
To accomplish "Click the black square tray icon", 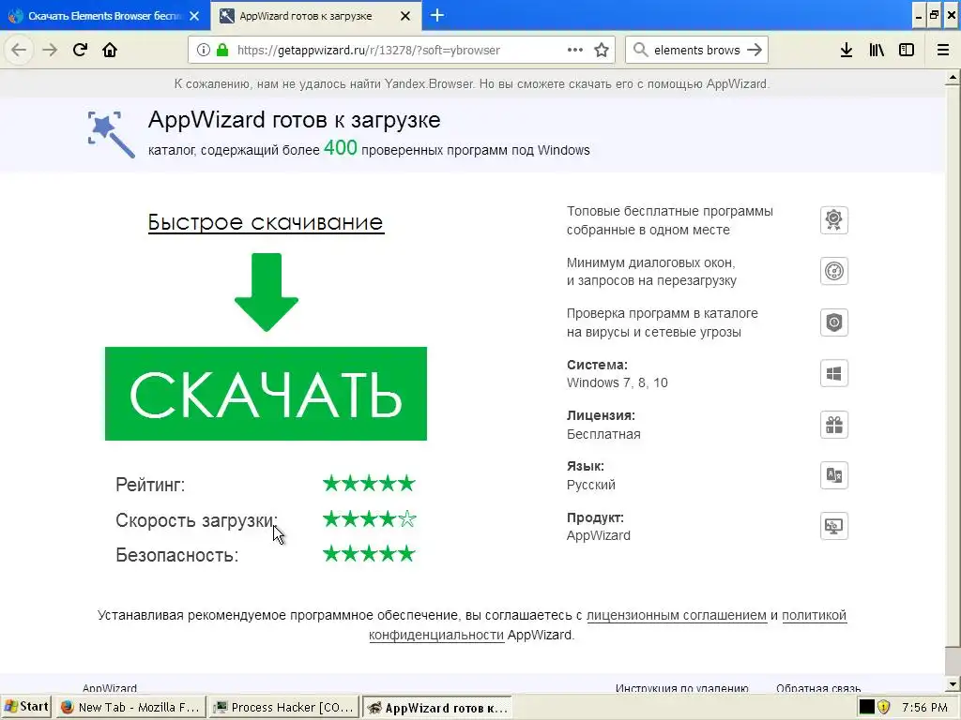I will tap(866, 707).
